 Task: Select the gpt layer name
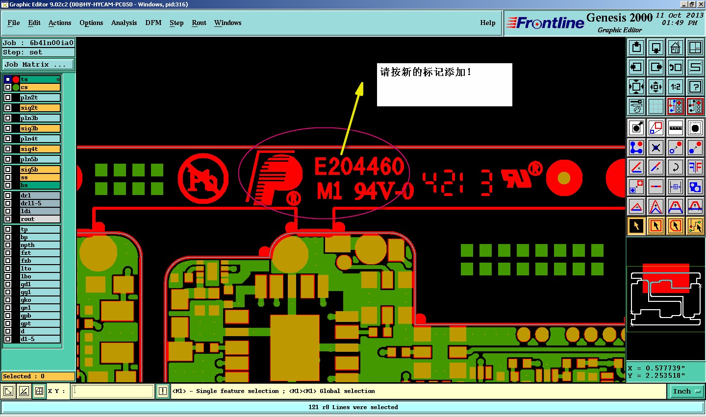click(40, 323)
